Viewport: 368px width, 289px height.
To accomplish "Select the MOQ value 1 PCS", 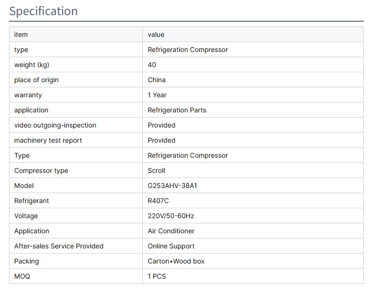I will point(157,276).
